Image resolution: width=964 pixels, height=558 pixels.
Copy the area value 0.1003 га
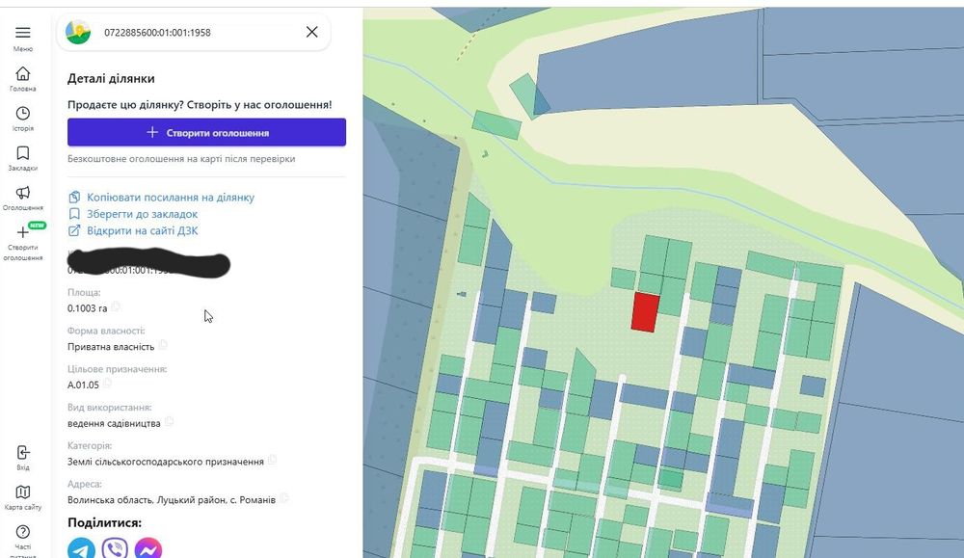tap(116, 306)
